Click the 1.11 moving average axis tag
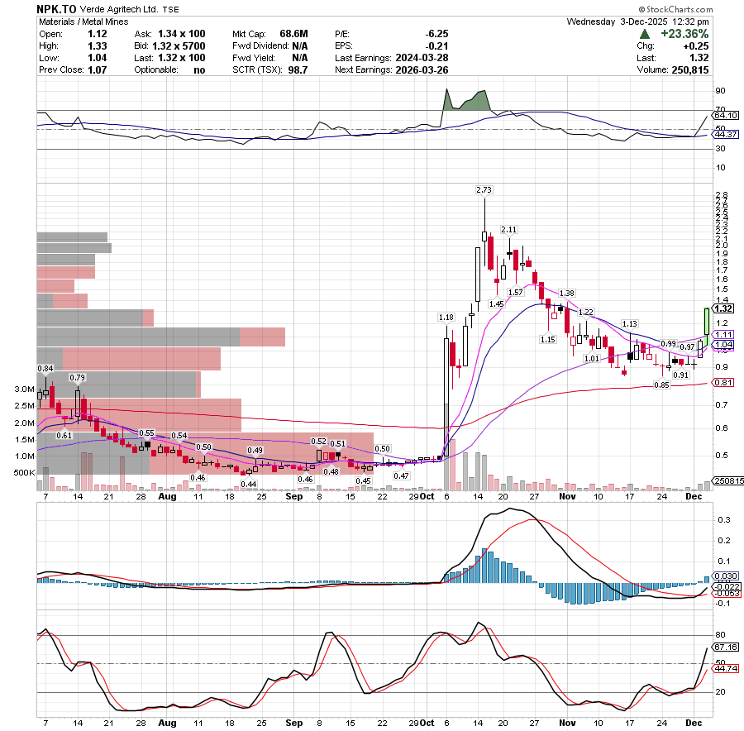 (724, 335)
